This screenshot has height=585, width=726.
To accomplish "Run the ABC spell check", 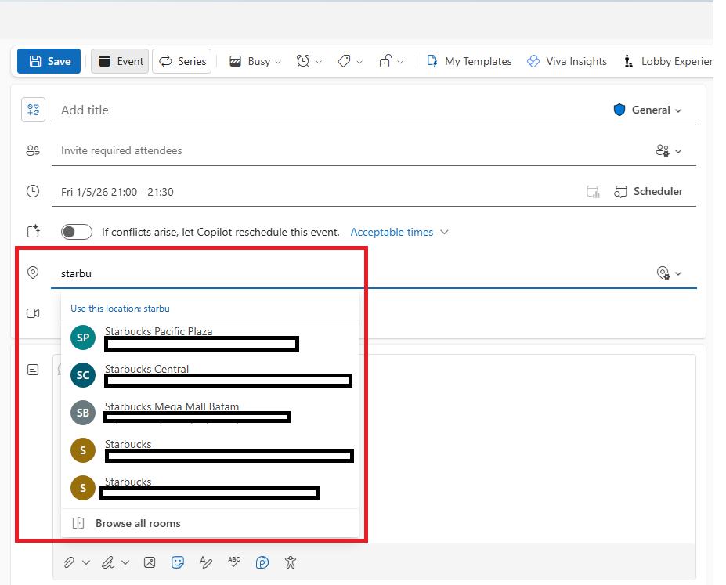I will click(234, 562).
